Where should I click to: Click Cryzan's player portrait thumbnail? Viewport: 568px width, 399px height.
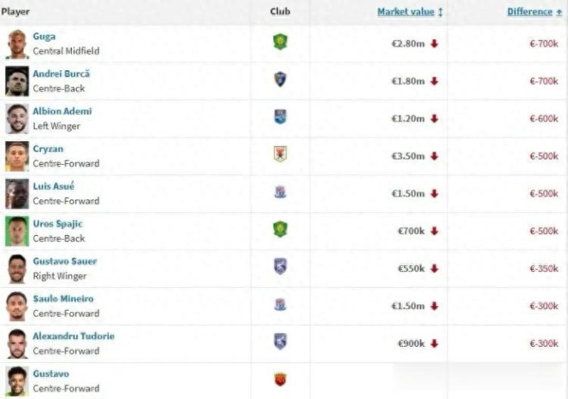tap(17, 156)
